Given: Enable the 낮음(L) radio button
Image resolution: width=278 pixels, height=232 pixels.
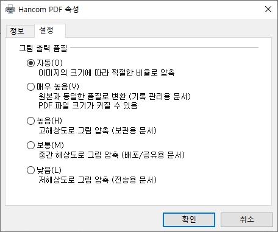Looking at the screenshot, I should (30, 170).
